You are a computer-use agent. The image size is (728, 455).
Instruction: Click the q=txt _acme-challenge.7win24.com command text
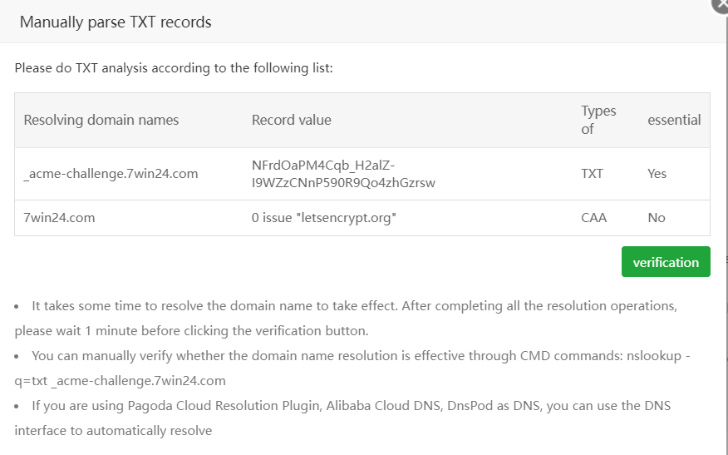click(121, 381)
